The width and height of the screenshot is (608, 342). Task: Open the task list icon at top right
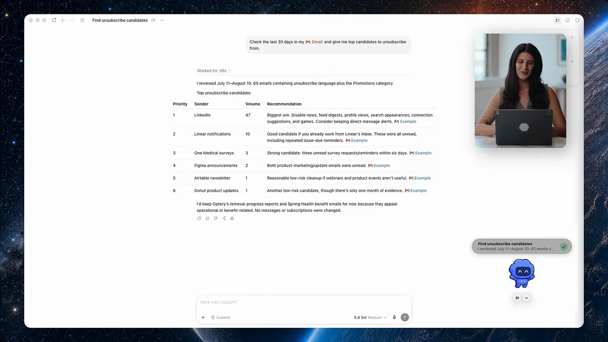coord(558,20)
